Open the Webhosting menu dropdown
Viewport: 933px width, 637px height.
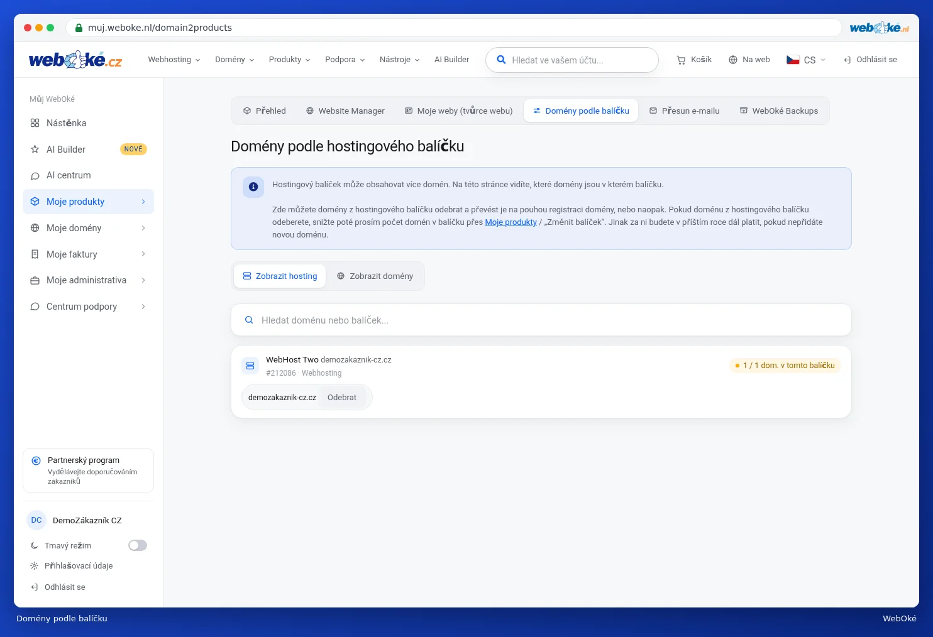(174, 60)
